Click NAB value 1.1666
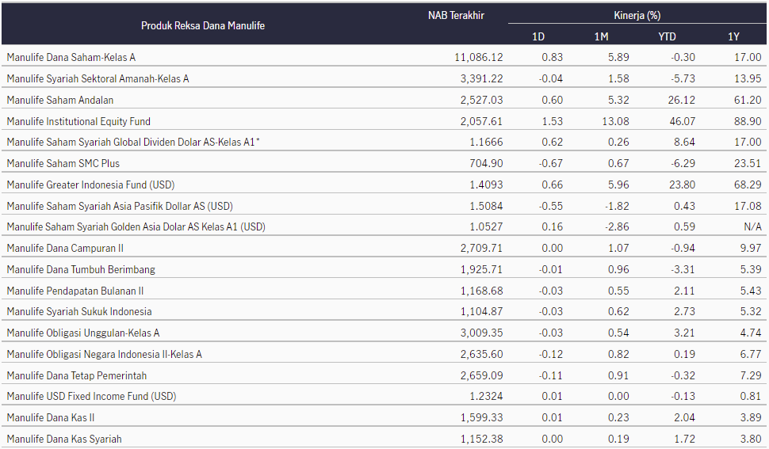Screen dimensions: 769x449 coord(486,143)
